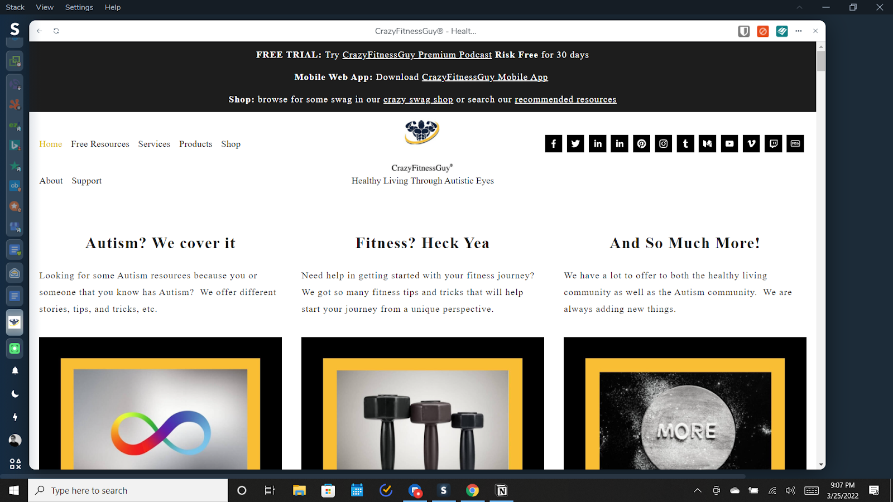
Task: Show hidden system tray icons chevron
Action: coord(698,490)
